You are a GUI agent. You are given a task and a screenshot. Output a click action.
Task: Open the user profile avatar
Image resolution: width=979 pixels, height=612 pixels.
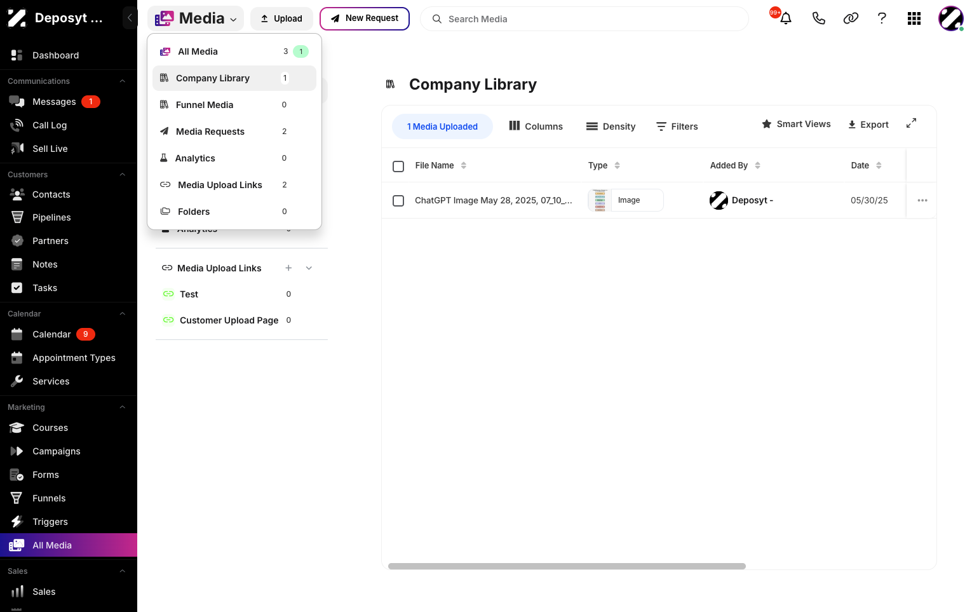tap(951, 18)
